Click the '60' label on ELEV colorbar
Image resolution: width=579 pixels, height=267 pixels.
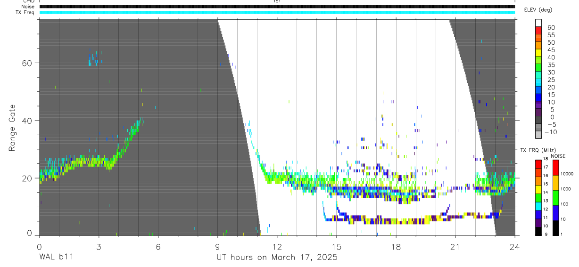pyautogui.click(x=551, y=28)
